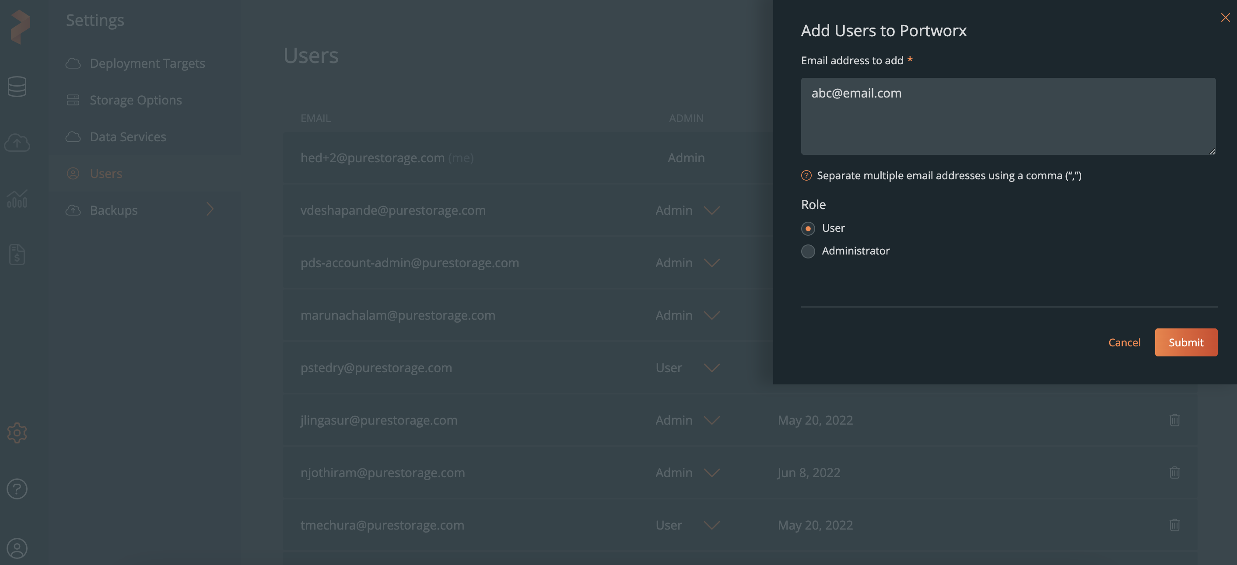Click the Admin label in hed+2 row
Viewport: 1237px width, 565px height.
(686, 158)
